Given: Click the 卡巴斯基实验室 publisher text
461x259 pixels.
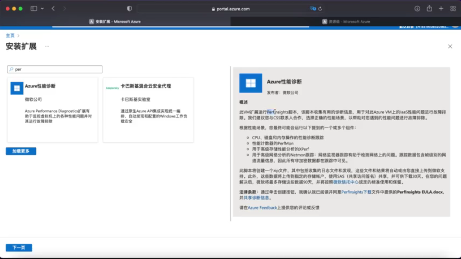Looking at the screenshot, I should [x=135, y=100].
